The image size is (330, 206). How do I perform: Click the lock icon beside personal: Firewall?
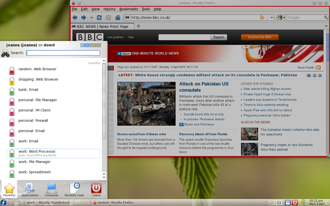[x=12, y=122]
